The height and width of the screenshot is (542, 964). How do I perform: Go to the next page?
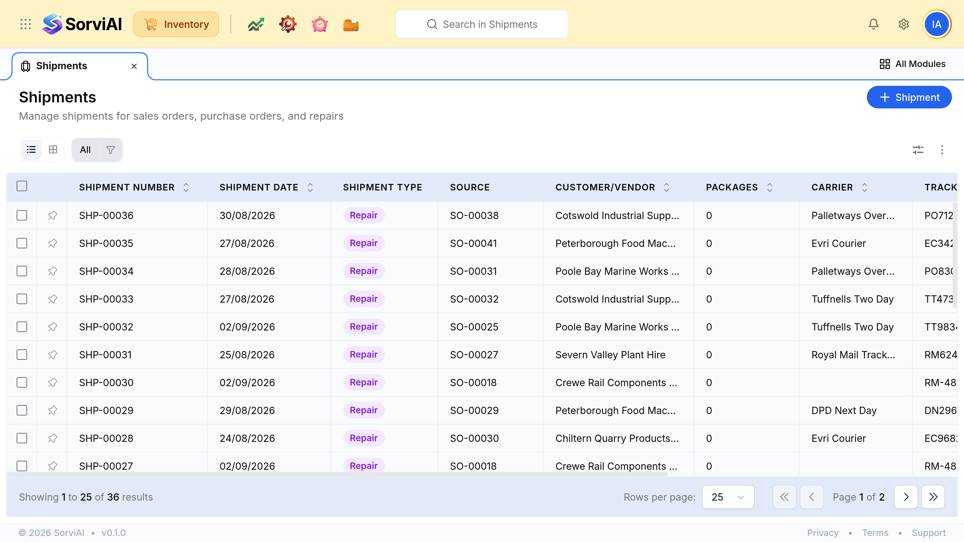point(906,497)
